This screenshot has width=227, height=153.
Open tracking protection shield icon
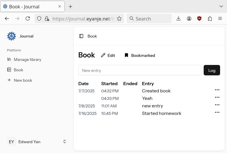click(x=39, y=18)
